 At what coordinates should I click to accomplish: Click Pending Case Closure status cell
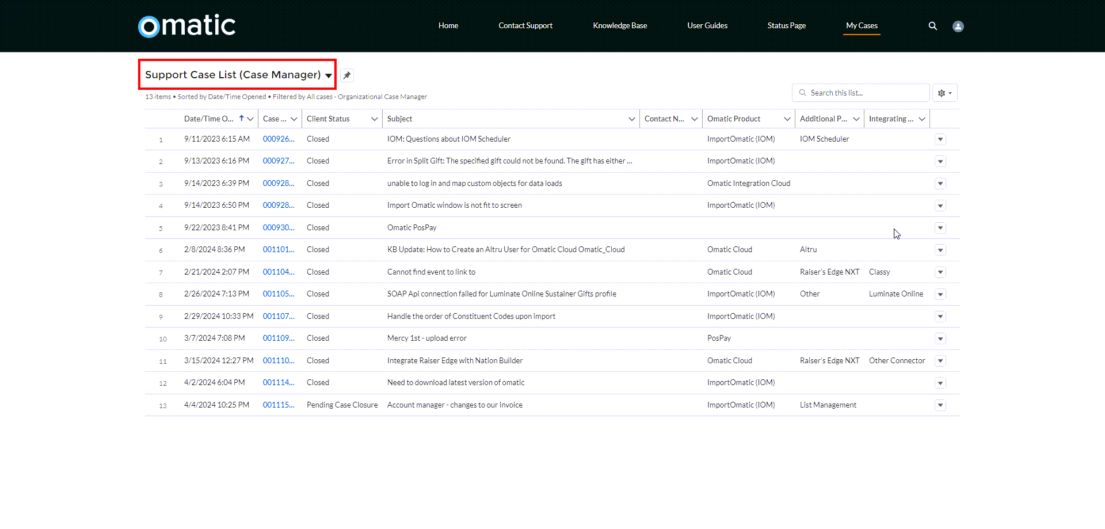coord(342,405)
